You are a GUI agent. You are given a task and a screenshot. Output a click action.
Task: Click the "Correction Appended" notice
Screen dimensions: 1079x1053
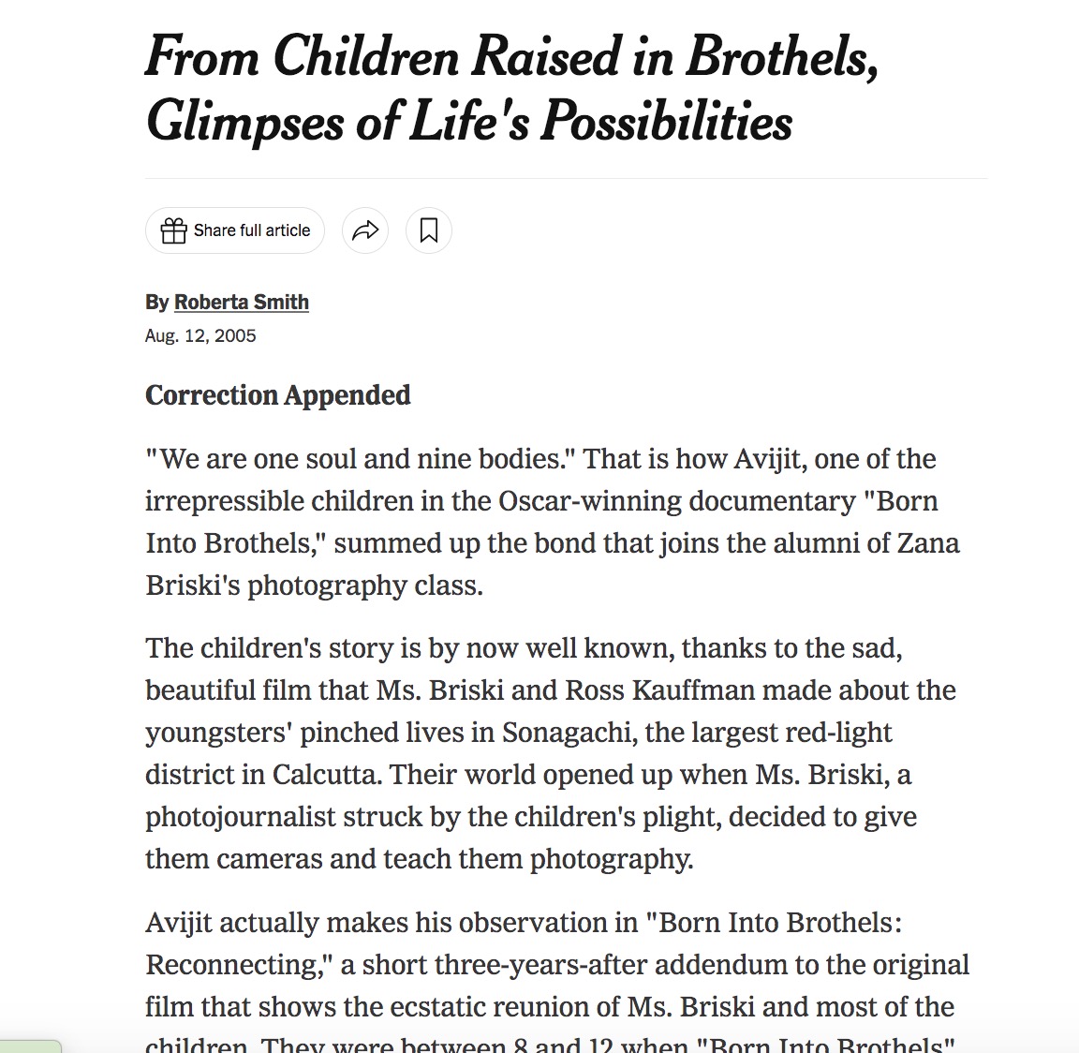tap(278, 395)
